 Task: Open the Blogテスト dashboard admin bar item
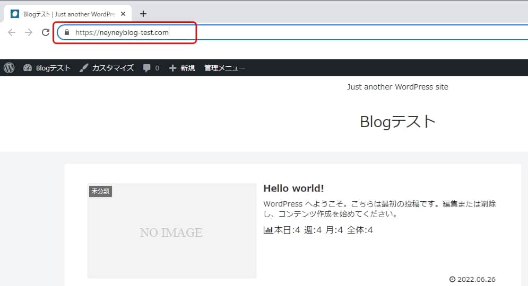click(x=47, y=68)
